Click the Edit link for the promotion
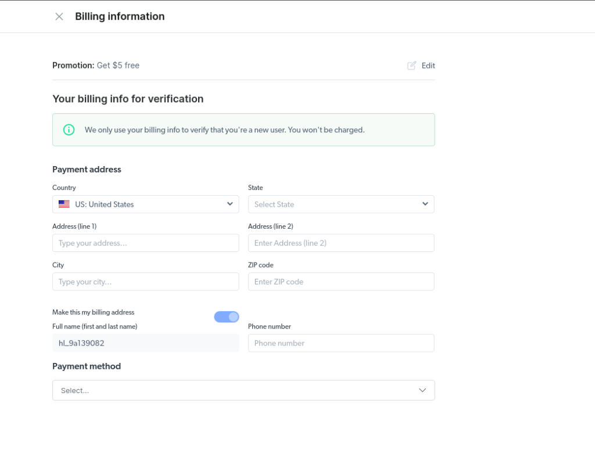 tap(428, 66)
